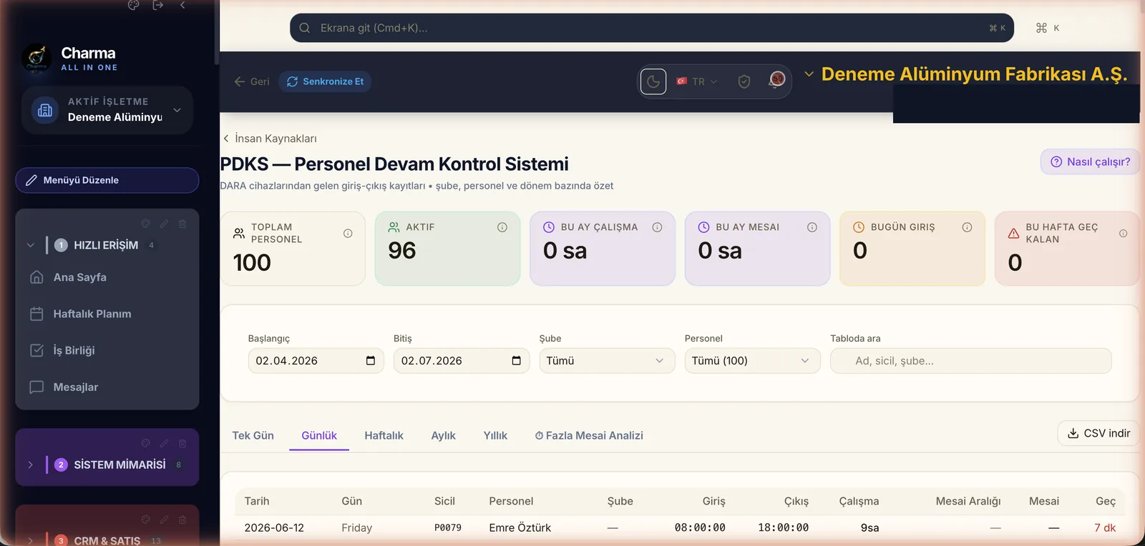This screenshot has width=1145, height=546.
Task: Click the logout icon atop the sidebar
Action: pos(158,5)
